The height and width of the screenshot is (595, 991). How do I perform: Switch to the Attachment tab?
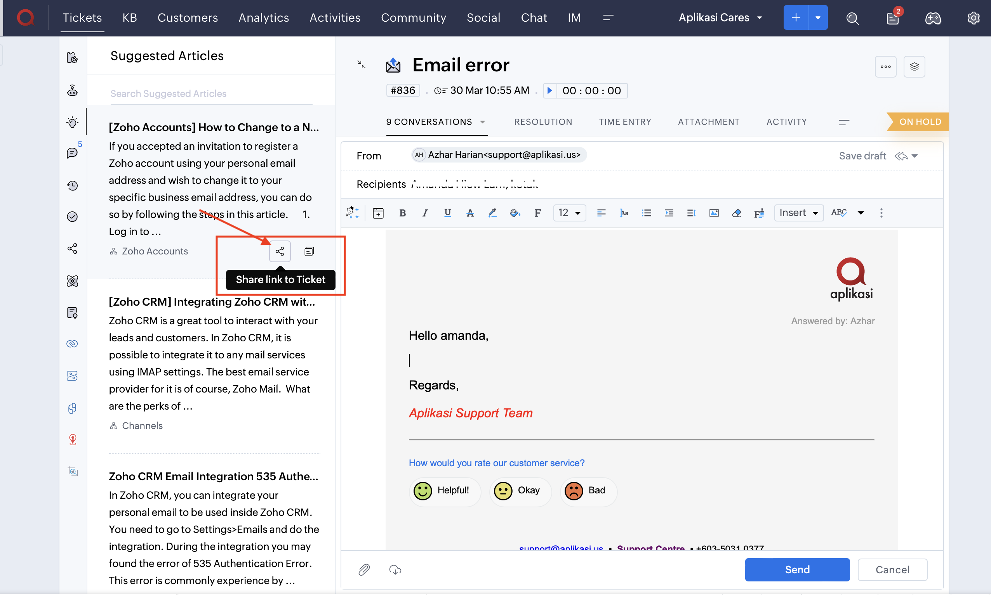708,122
